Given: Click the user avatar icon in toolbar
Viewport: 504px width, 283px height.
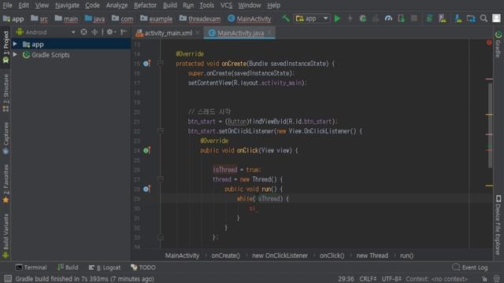Looking at the screenshot, I should click(x=496, y=18).
